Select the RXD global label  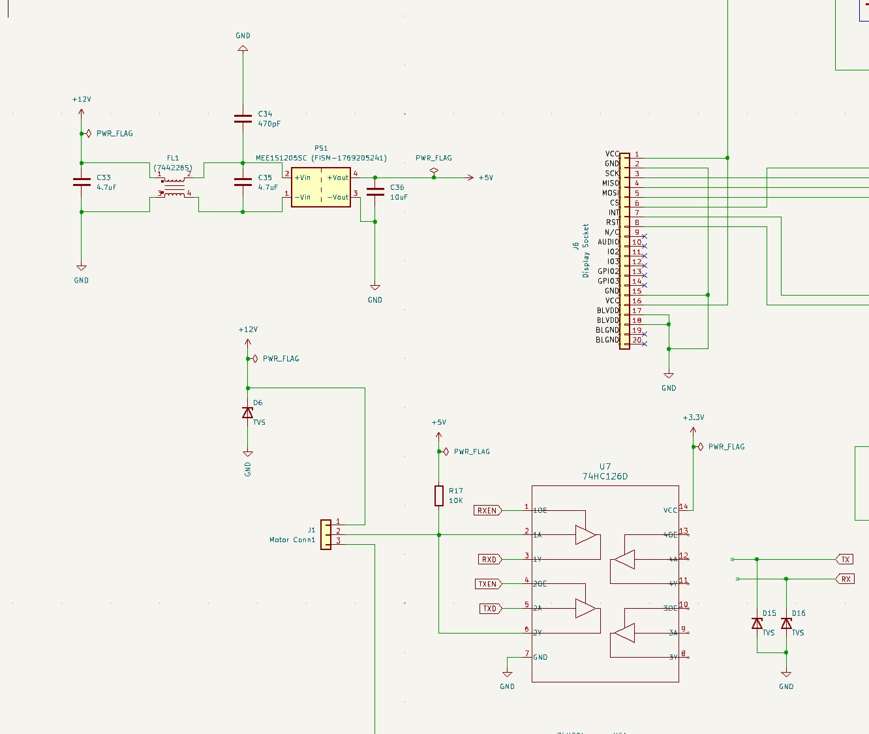point(489,560)
